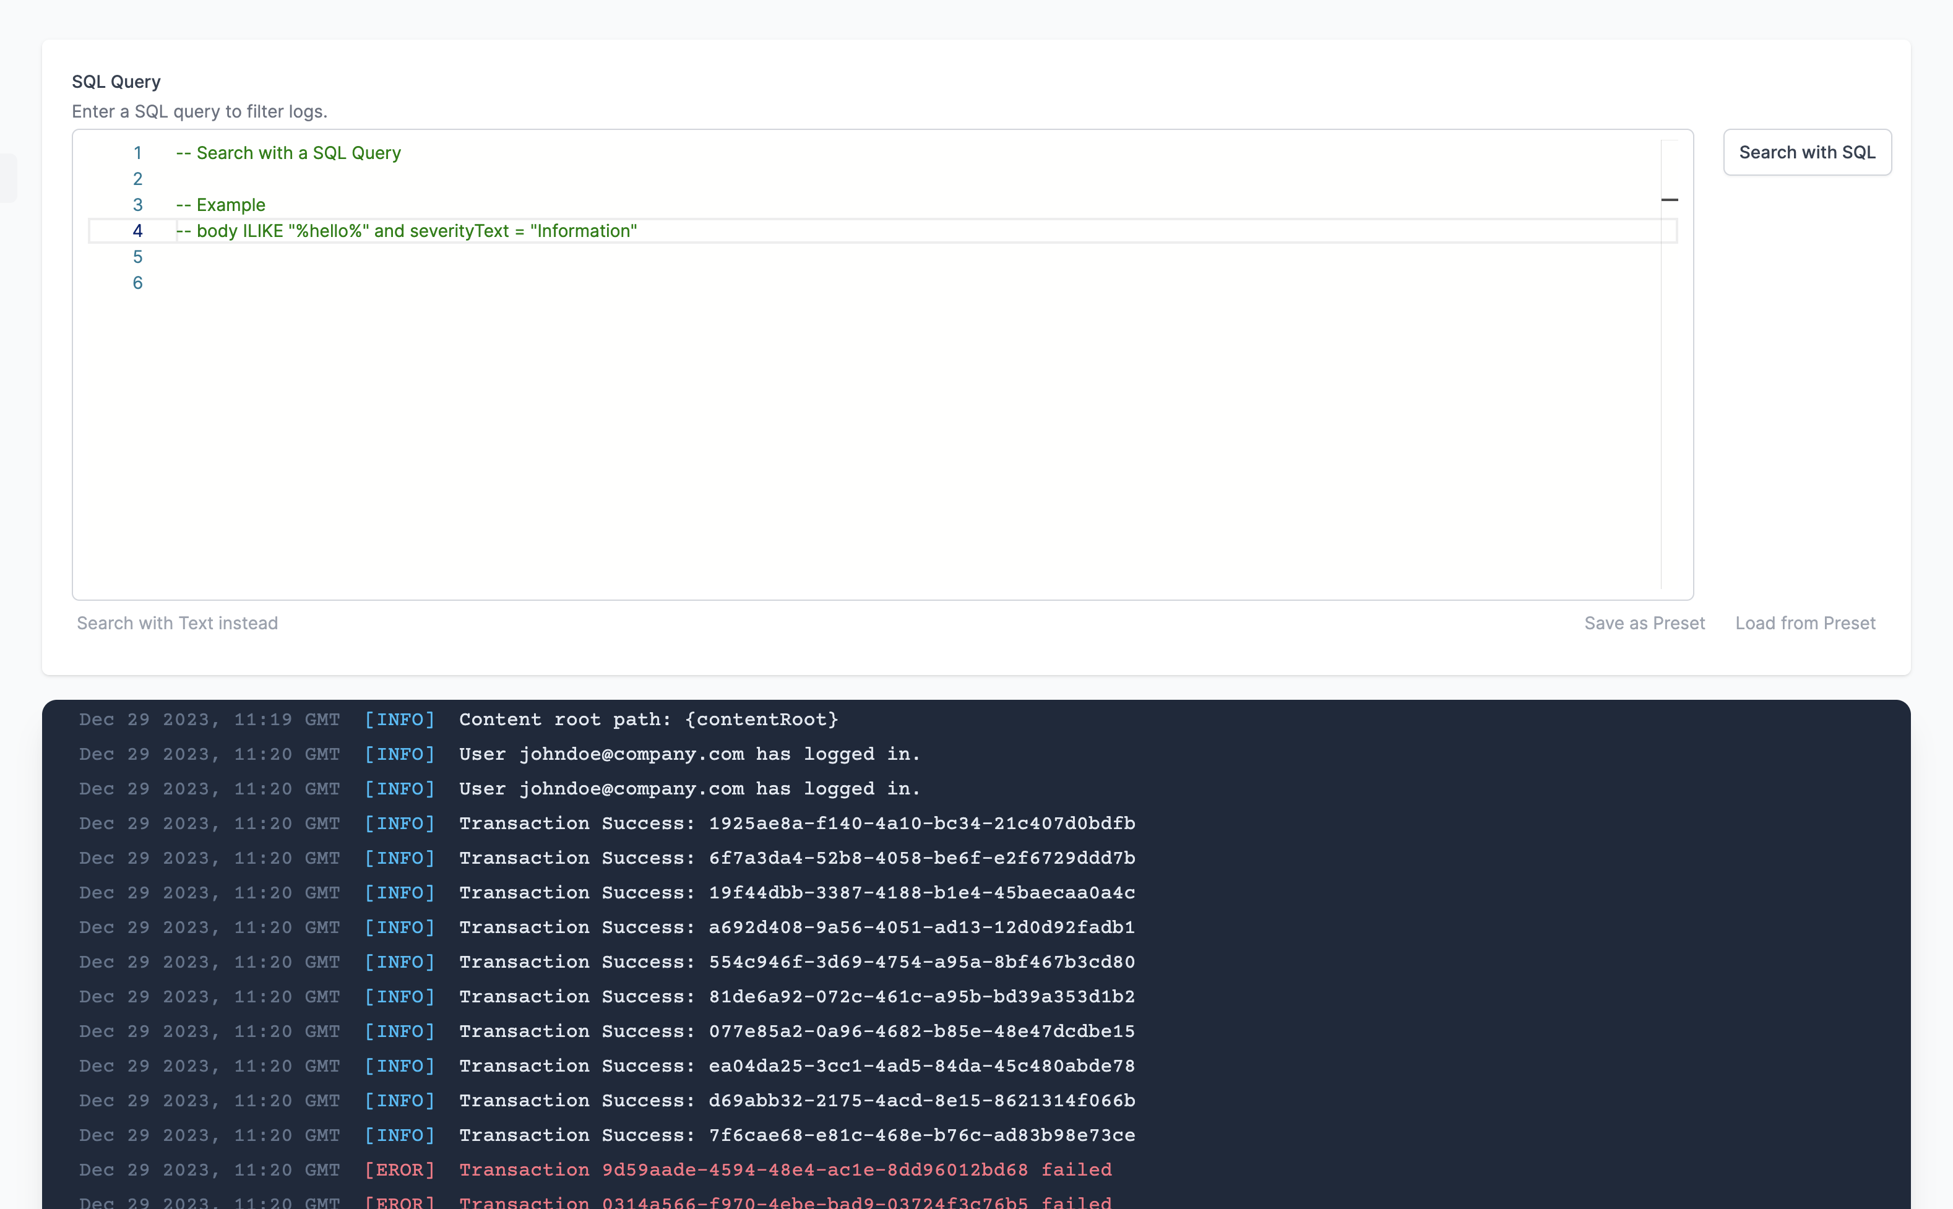
Task: Open Load from Preset option
Action: pyautogui.click(x=1804, y=623)
